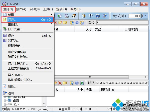This screenshot has height=112, width=150.
Task: Open 属性... from File menu
Action: [x=28, y=87]
